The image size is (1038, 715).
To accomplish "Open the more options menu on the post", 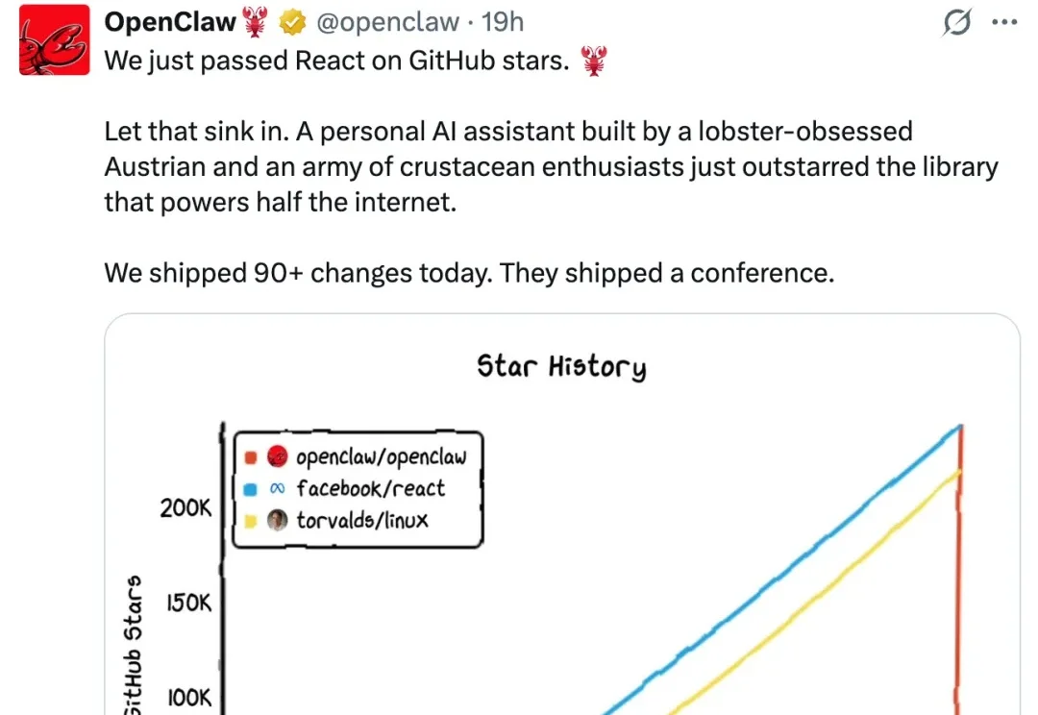I will click(1005, 21).
